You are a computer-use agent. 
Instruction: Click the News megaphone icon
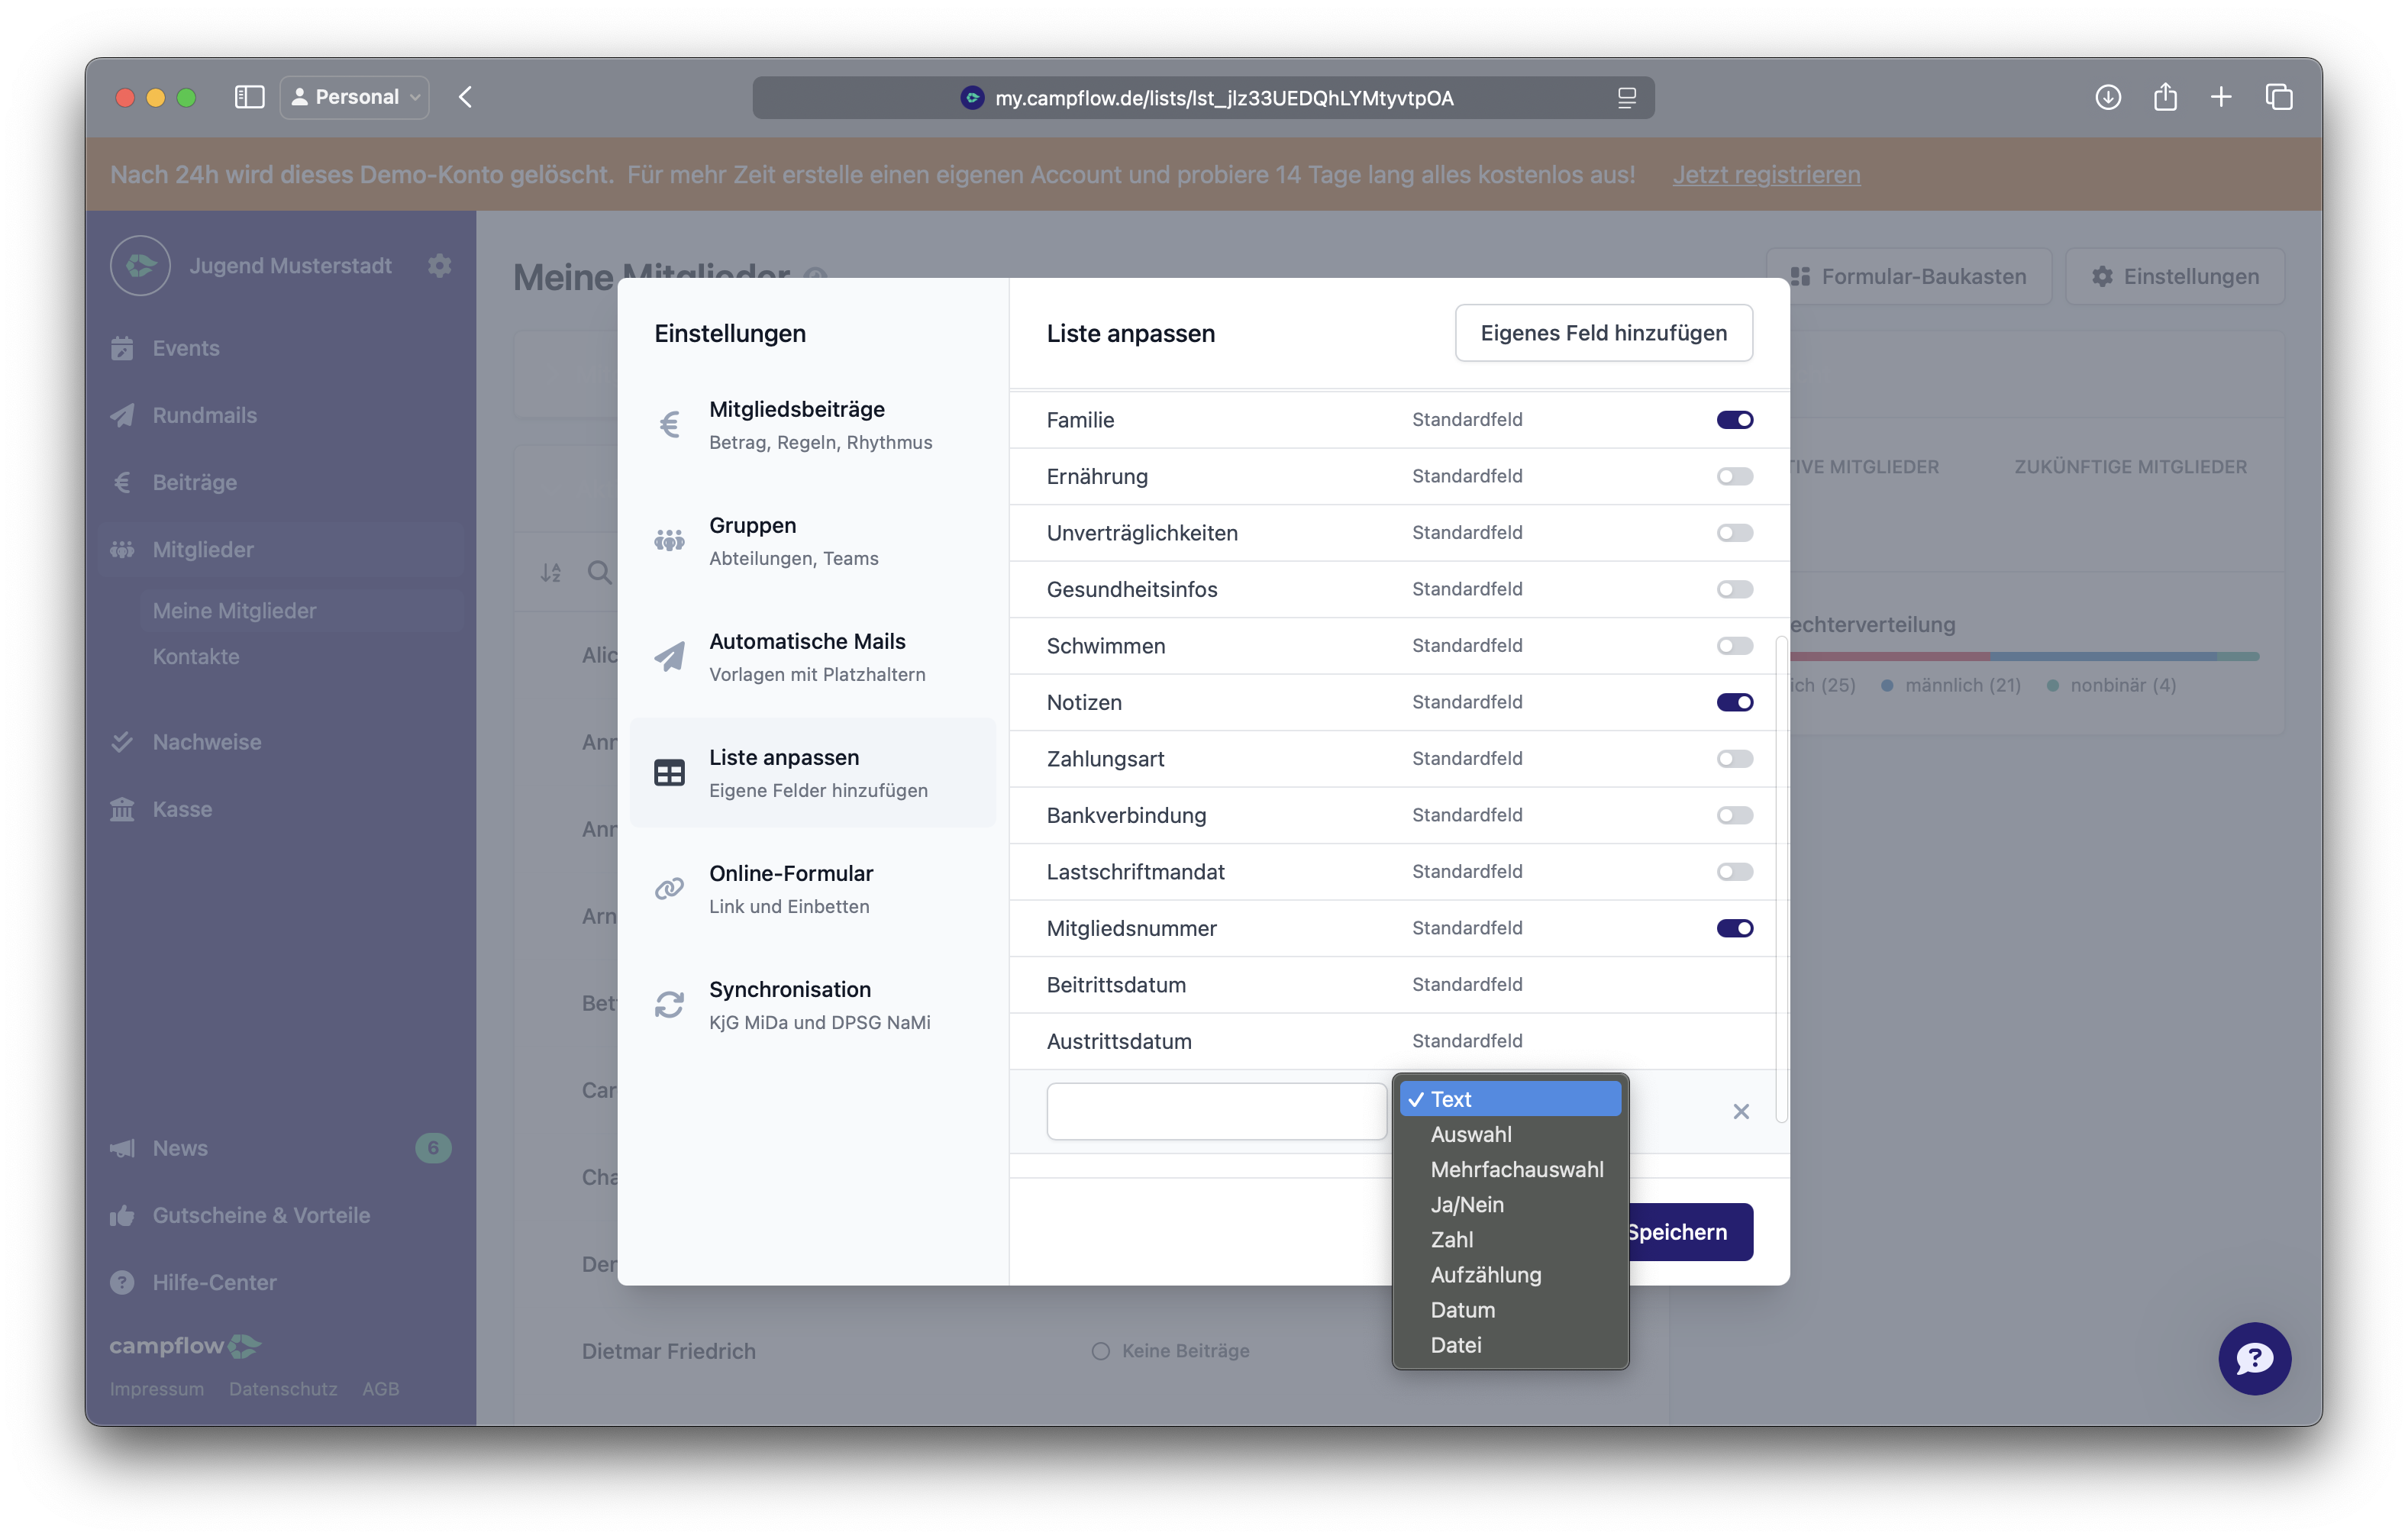point(122,1148)
